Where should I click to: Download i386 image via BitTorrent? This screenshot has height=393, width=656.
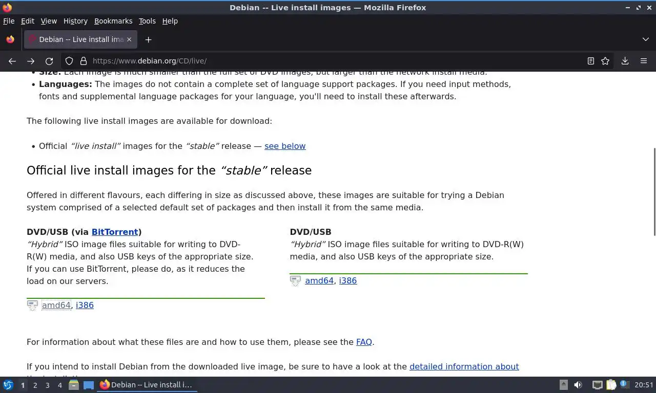pos(85,305)
